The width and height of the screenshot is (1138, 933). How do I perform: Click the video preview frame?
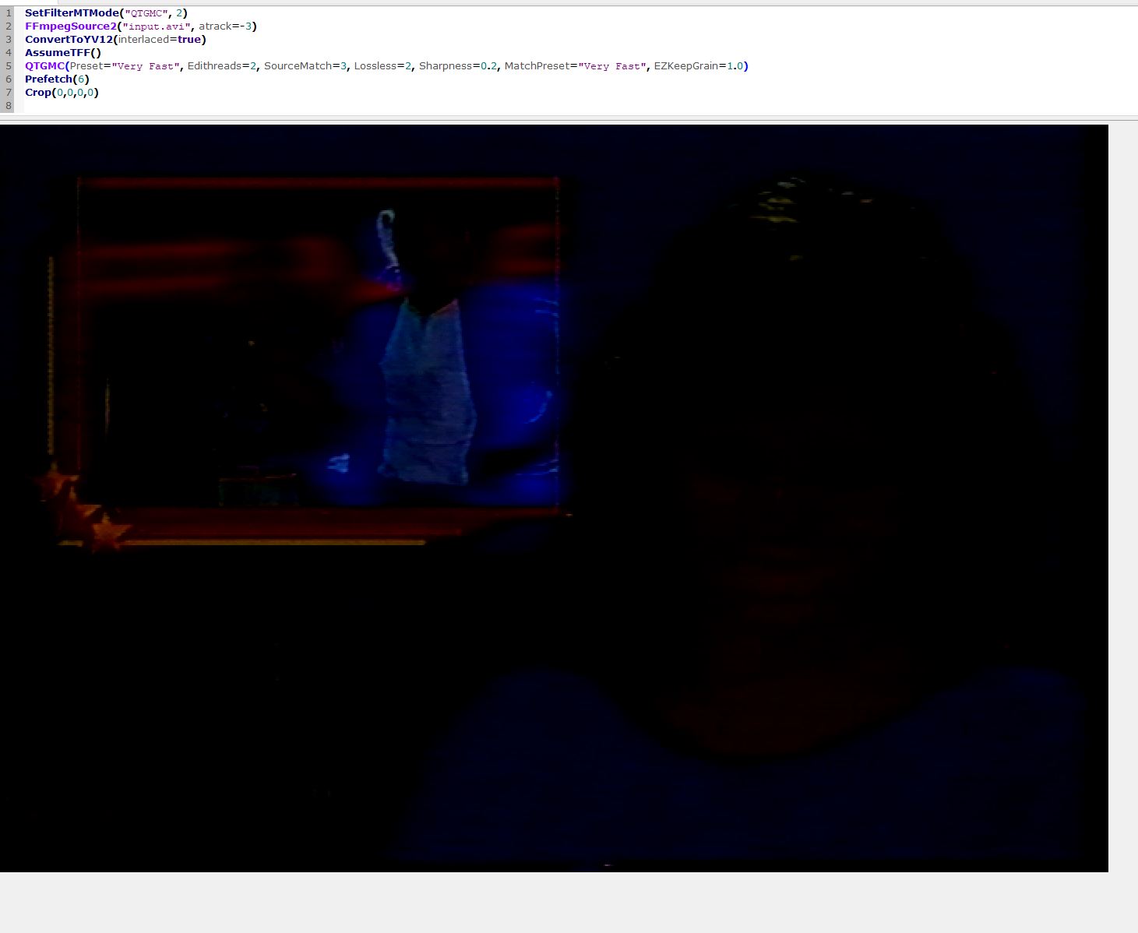(554, 498)
